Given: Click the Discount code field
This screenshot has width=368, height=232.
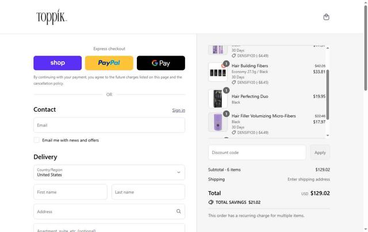Looking at the screenshot, I should [x=257, y=152].
